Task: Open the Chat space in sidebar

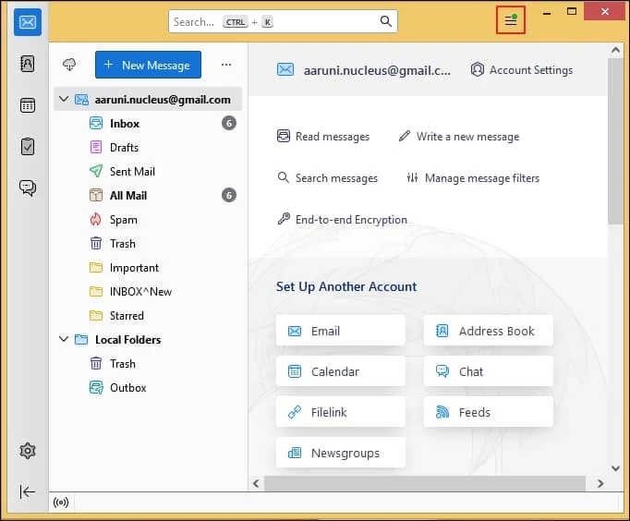Action: tap(28, 188)
